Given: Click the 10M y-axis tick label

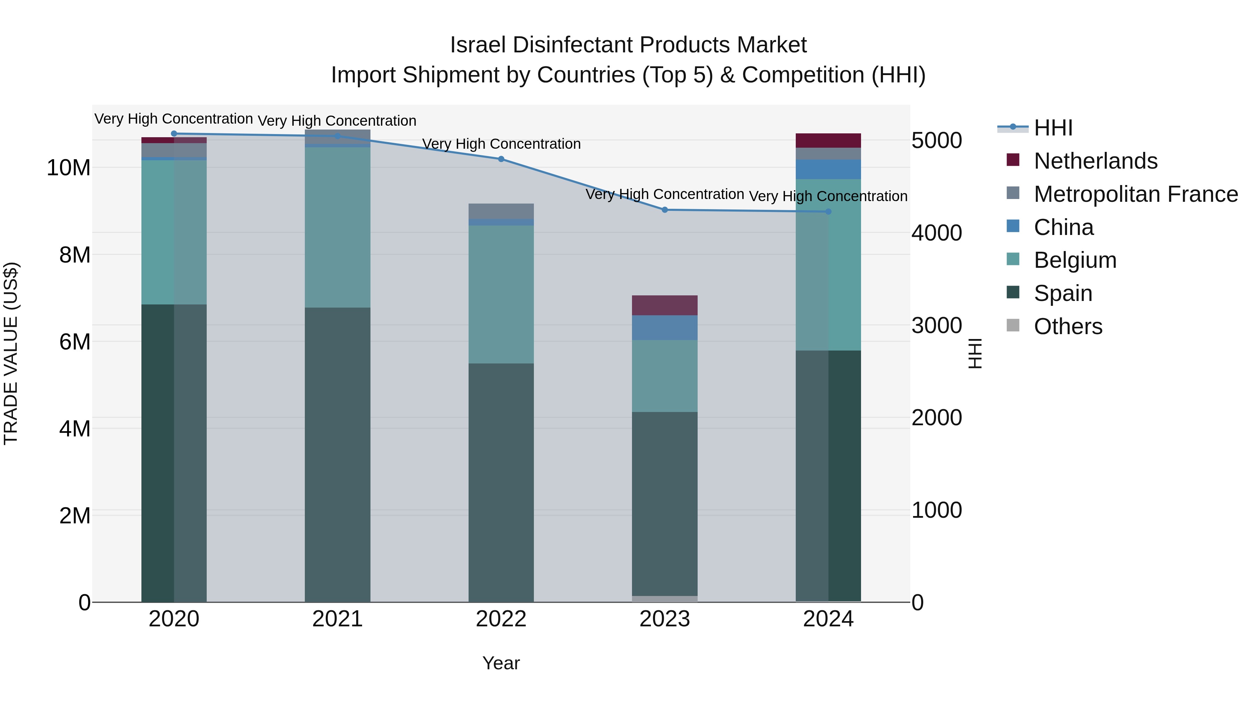Looking at the screenshot, I should tap(68, 168).
